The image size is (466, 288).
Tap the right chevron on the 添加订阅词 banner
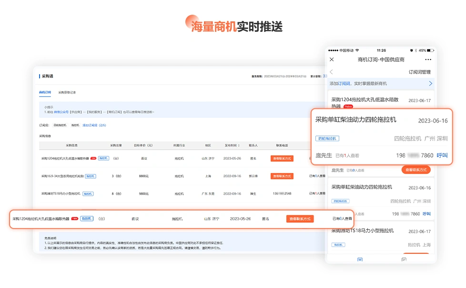[430, 84]
